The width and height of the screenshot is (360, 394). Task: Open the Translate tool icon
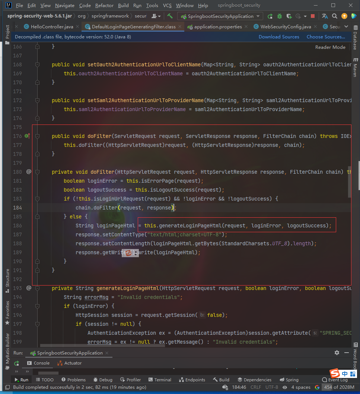pyautogui.click(x=325, y=16)
